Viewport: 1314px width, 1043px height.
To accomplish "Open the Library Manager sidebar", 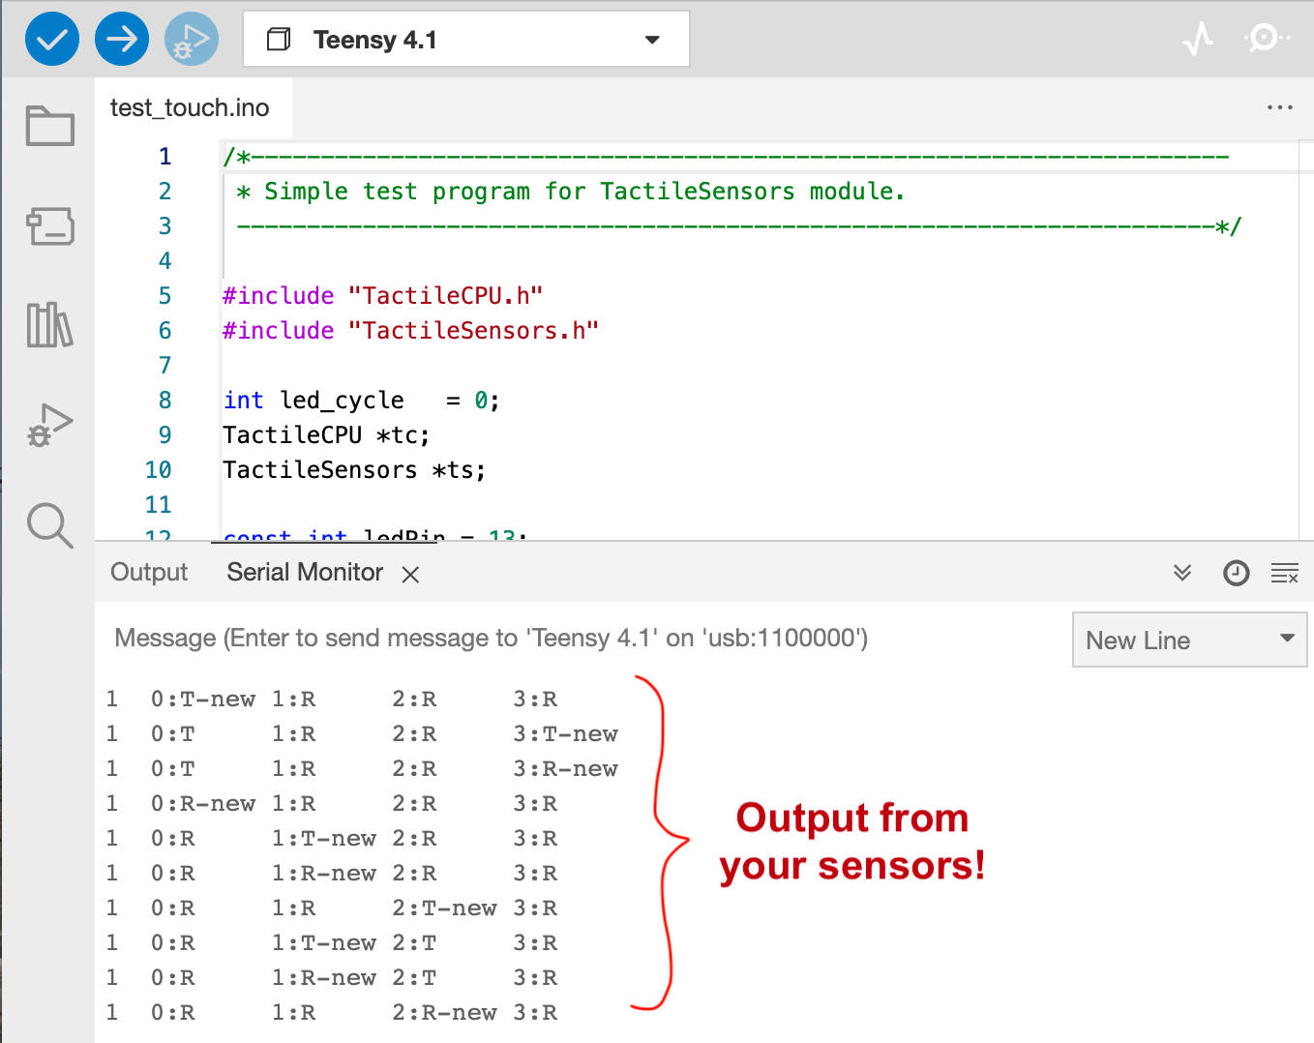I will point(50,325).
